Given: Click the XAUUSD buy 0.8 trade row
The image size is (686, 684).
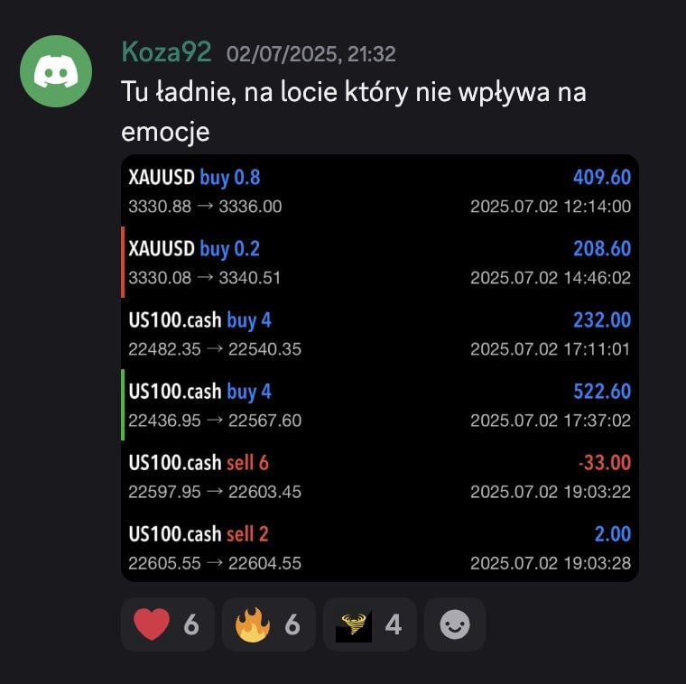Looking at the screenshot, I should point(380,191).
